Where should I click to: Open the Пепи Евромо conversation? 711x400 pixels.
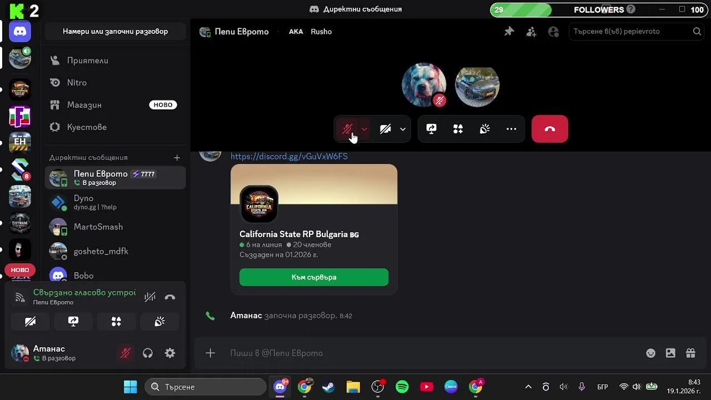point(115,178)
